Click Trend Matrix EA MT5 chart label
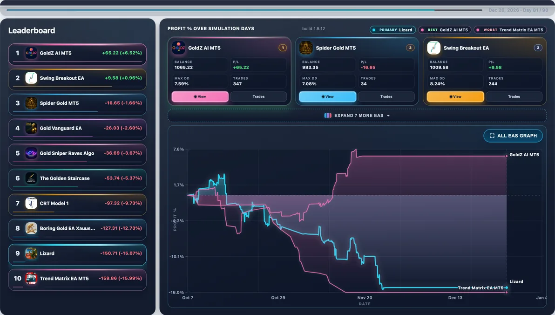Viewport: 555px width, 315px height. [x=481, y=288]
